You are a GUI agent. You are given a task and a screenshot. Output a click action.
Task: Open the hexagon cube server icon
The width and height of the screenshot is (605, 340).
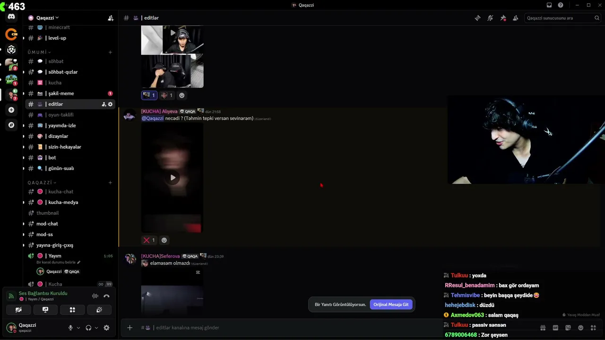click(x=11, y=50)
